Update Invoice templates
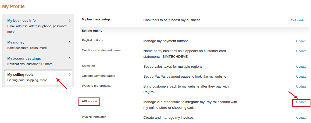 coord(301,118)
